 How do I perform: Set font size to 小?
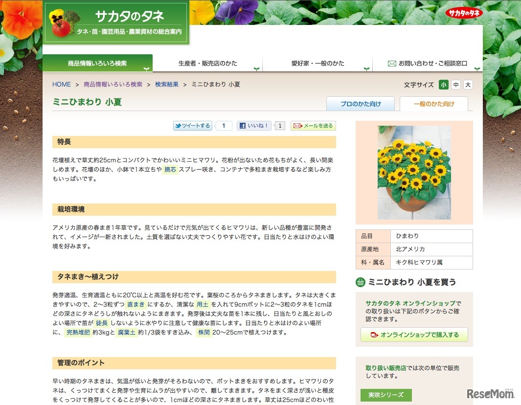[443, 85]
